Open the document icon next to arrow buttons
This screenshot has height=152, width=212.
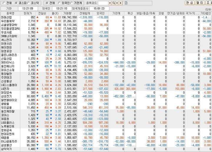pos(126,3)
